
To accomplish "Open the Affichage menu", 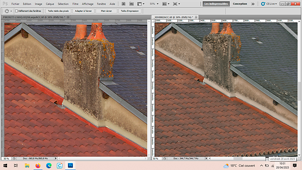I will tap(87, 4).
